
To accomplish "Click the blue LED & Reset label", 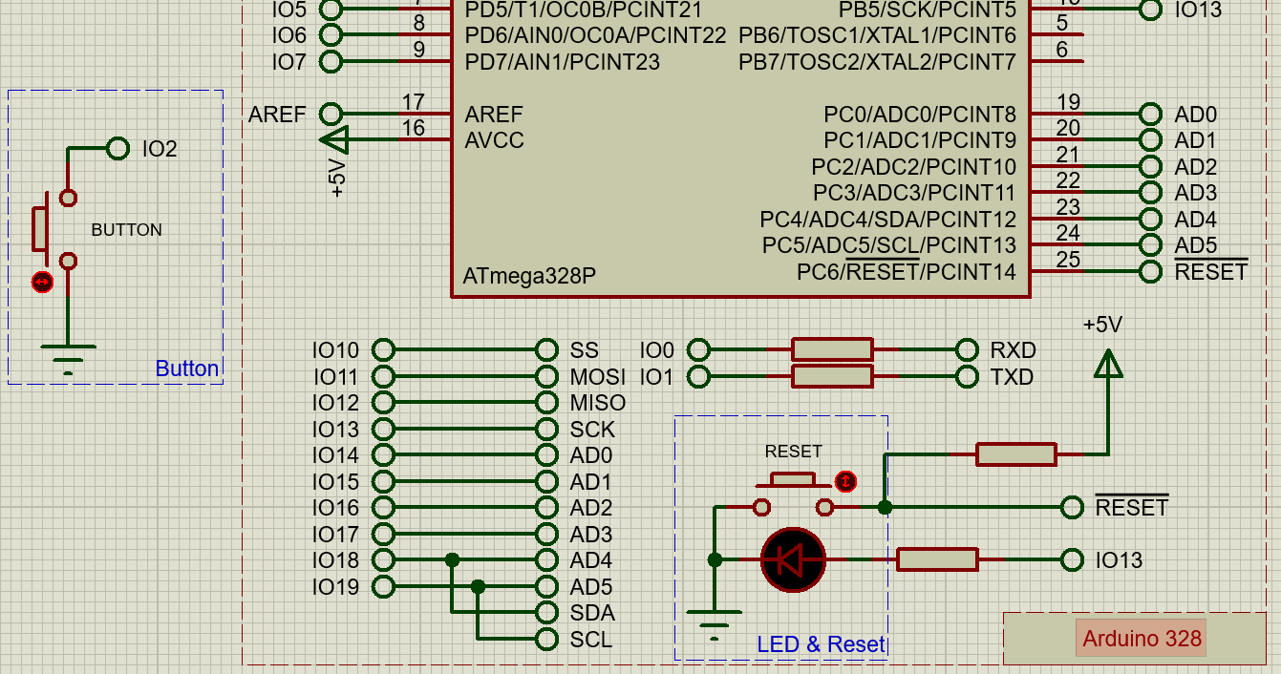I will click(821, 645).
